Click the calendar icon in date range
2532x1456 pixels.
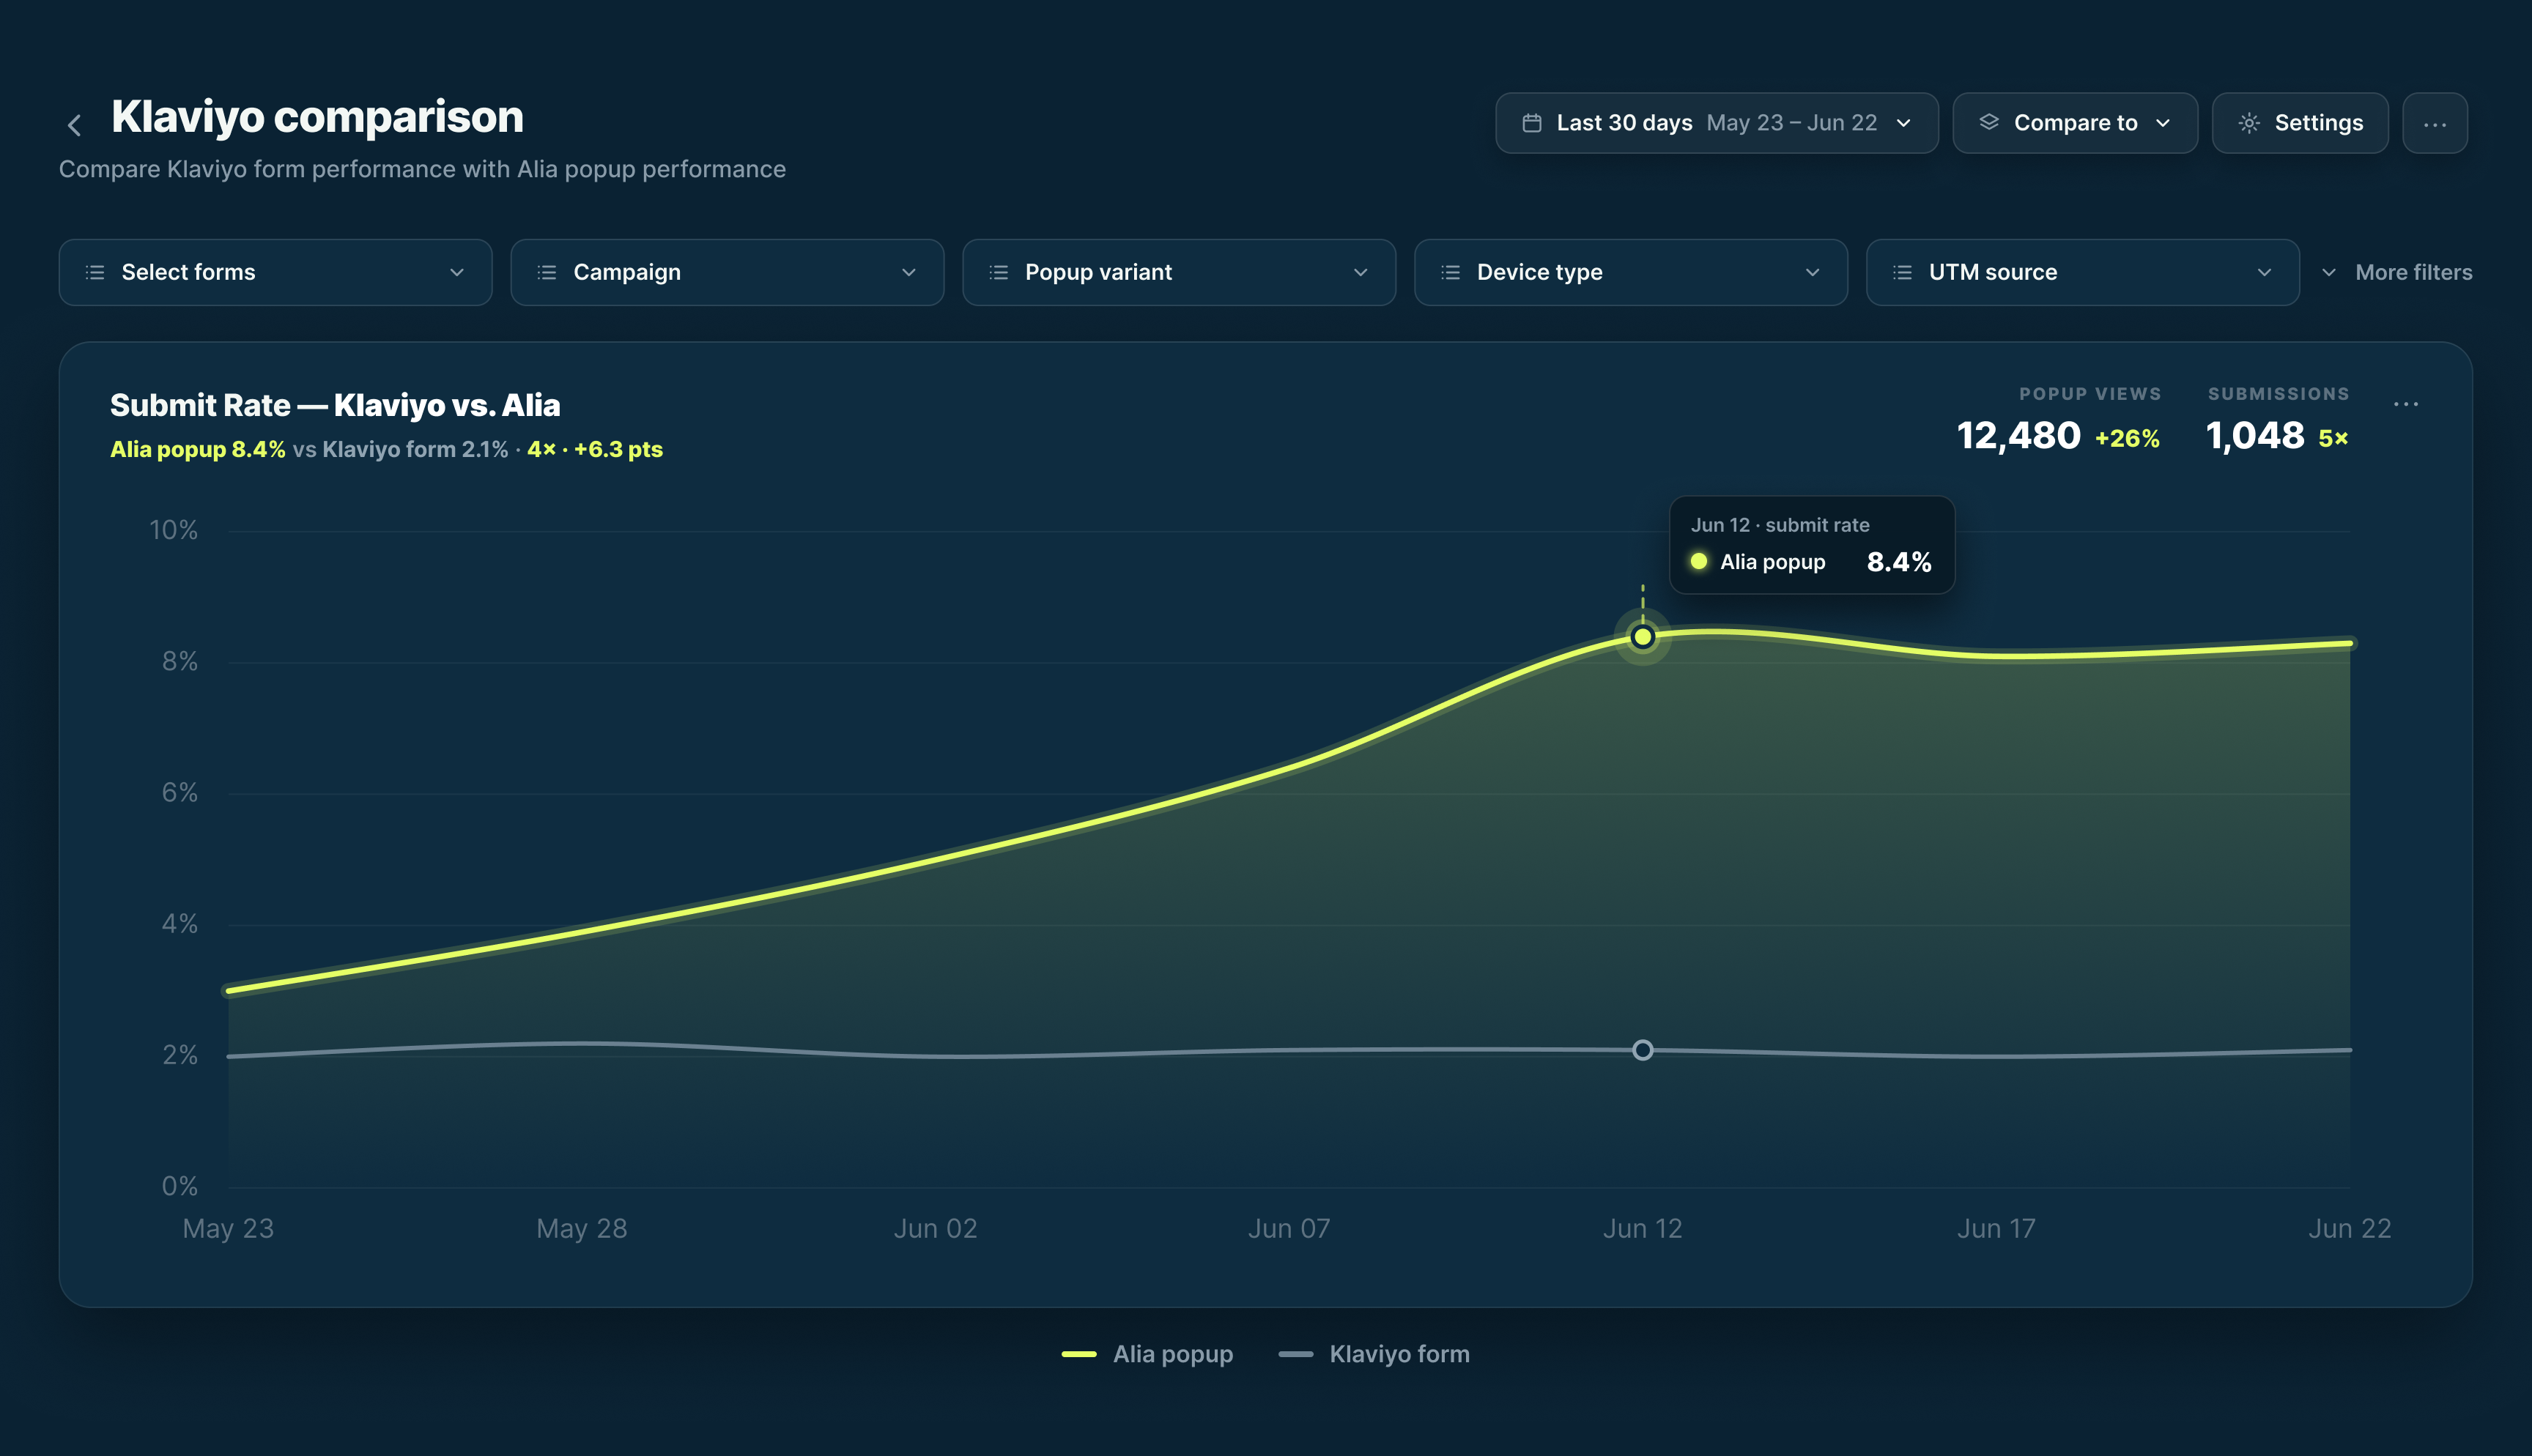tap(1531, 123)
